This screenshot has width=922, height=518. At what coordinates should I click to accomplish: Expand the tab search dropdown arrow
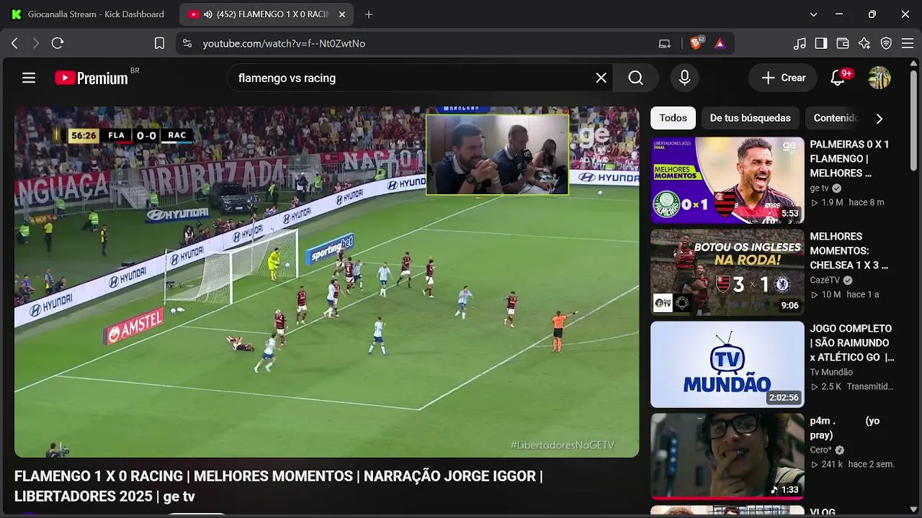(813, 14)
